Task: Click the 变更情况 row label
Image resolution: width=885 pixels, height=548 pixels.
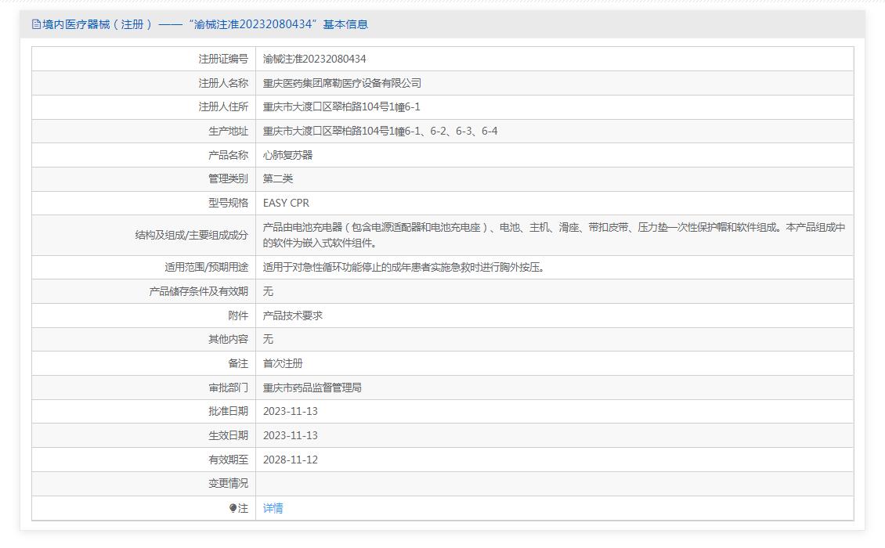Action: click(x=228, y=484)
